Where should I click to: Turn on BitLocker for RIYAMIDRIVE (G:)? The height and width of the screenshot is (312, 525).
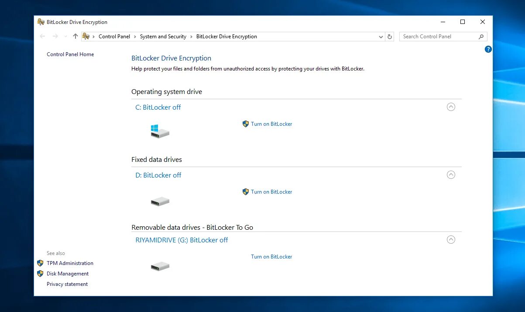pyautogui.click(x=271, y=257)
